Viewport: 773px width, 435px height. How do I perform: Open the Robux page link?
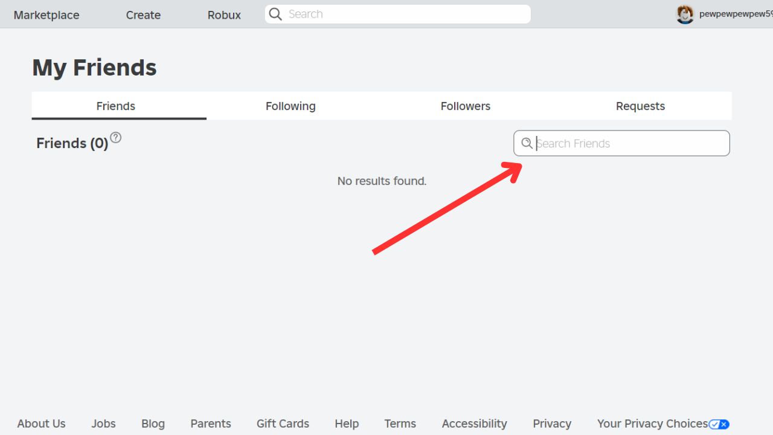[224, 15]
